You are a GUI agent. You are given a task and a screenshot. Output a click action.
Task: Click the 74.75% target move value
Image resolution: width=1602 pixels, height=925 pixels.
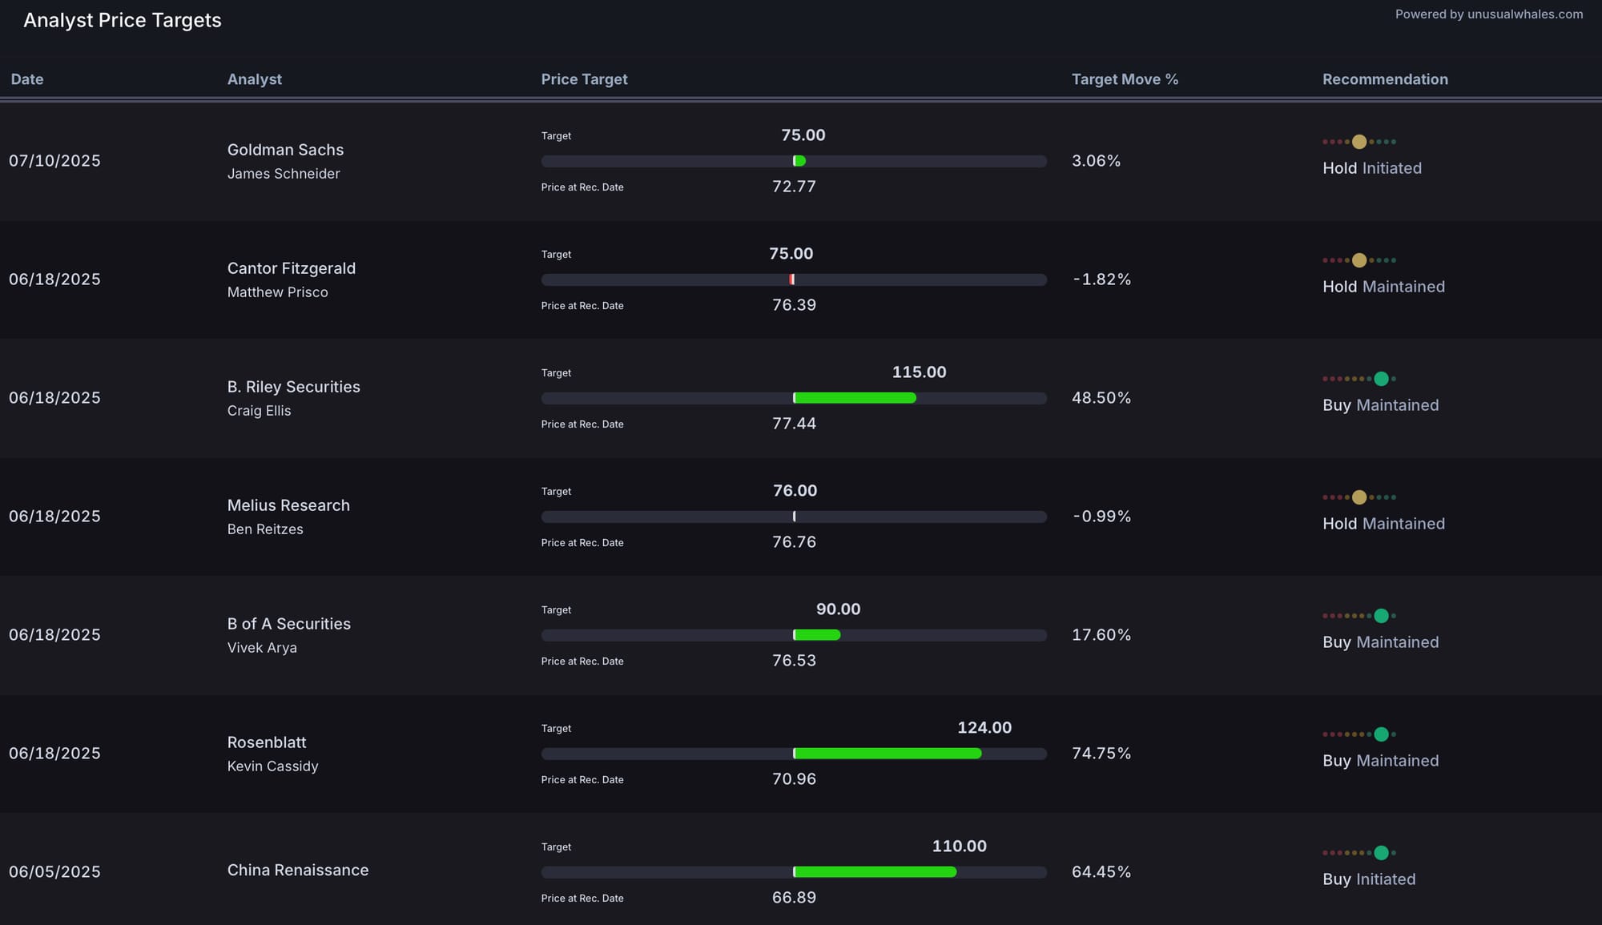point(1101,754)
